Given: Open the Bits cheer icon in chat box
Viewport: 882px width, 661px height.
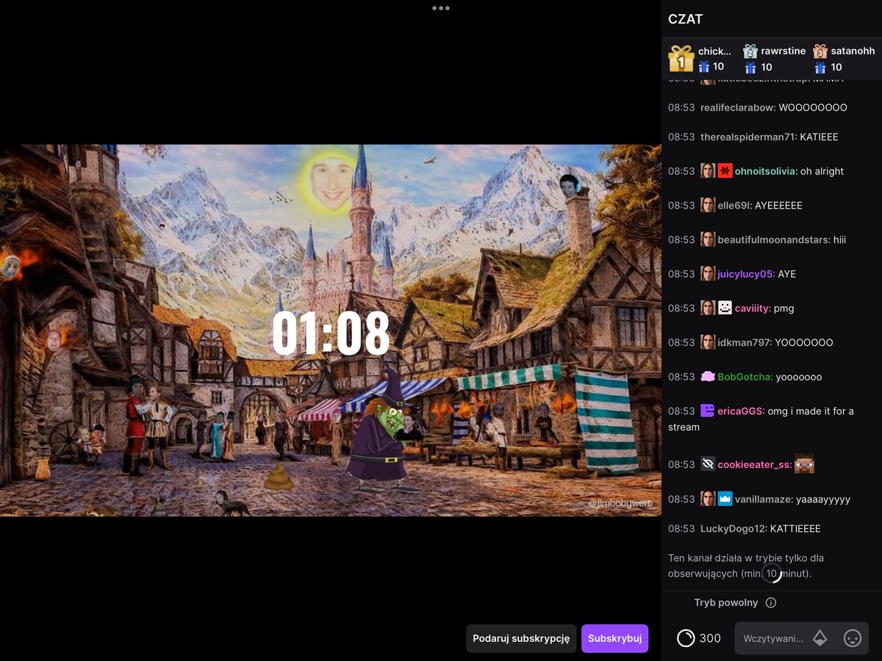Looking at the screenshot, I should point(820,638).
